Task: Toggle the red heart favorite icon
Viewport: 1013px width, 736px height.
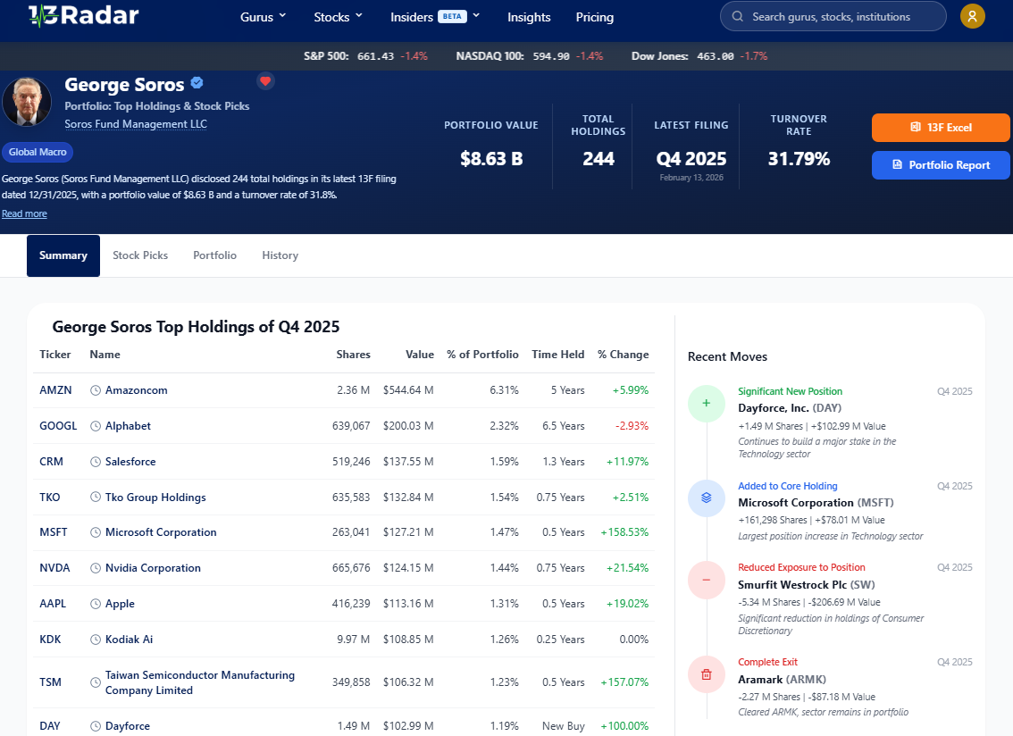Action: pos(265,80)
